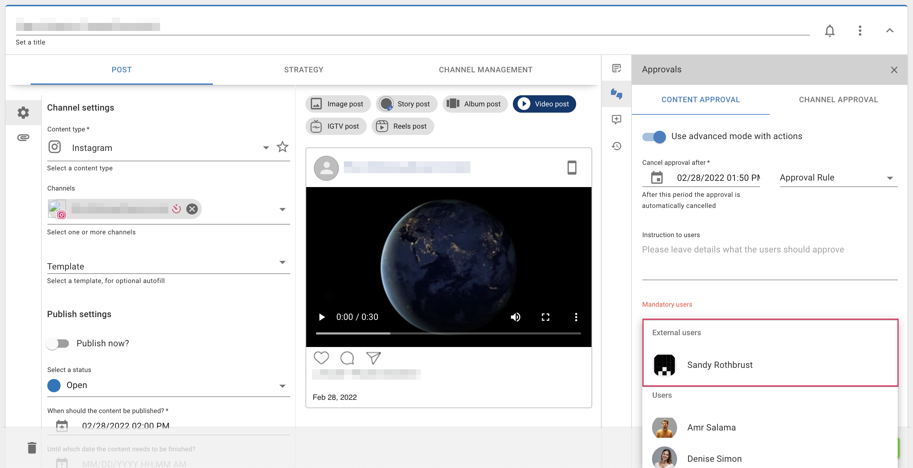
Task: Open the notifications bell
Action: click(829, 31)
